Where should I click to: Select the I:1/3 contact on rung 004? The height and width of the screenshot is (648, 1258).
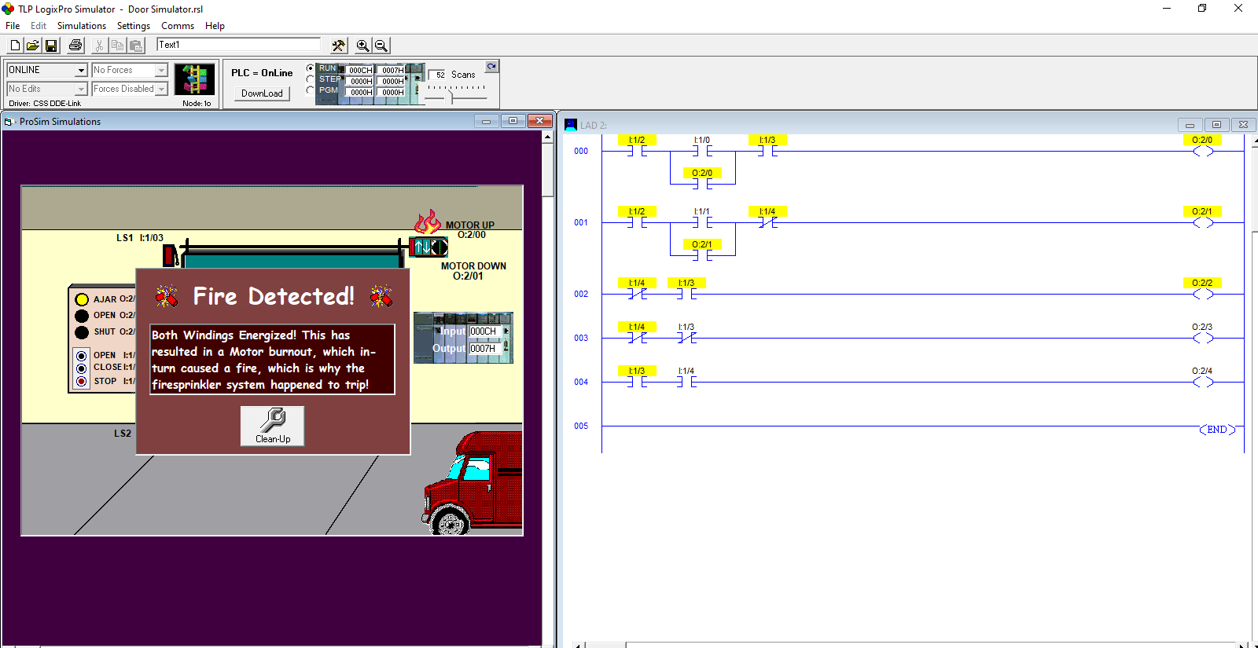[x=637, y=377]
